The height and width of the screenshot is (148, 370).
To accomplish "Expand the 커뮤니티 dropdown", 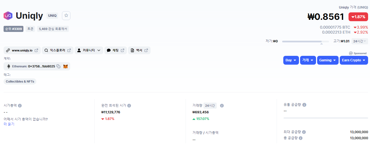I will click(x=89, y=50).
